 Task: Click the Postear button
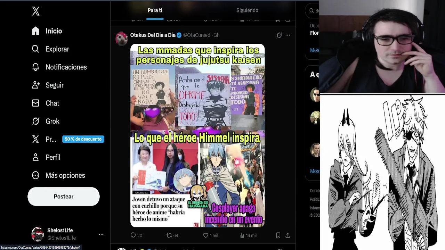(x=64, y=197)
